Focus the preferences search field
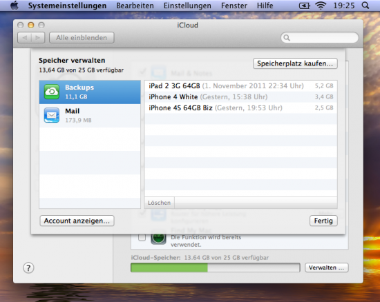The width and height of the screenshot is (380, 302). (319, 38)
